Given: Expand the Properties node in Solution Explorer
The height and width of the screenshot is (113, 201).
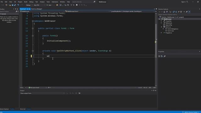Looking at the screenshot, I should point(161,21).
